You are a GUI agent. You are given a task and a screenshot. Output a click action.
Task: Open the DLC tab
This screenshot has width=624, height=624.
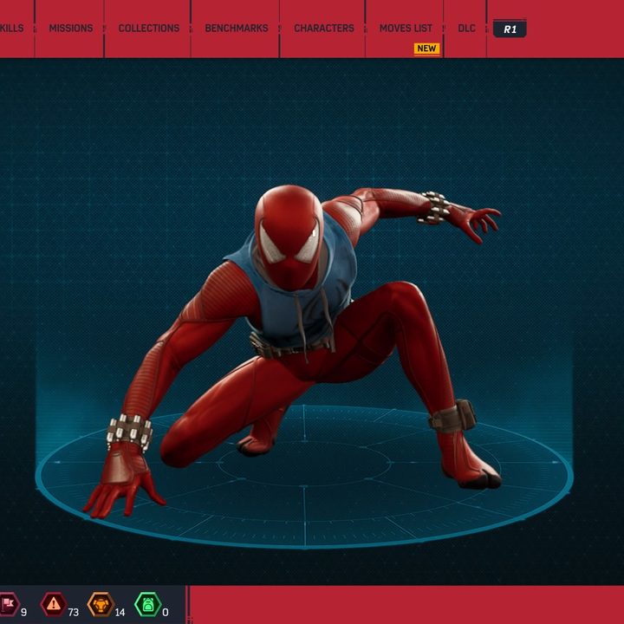[466, 29]
